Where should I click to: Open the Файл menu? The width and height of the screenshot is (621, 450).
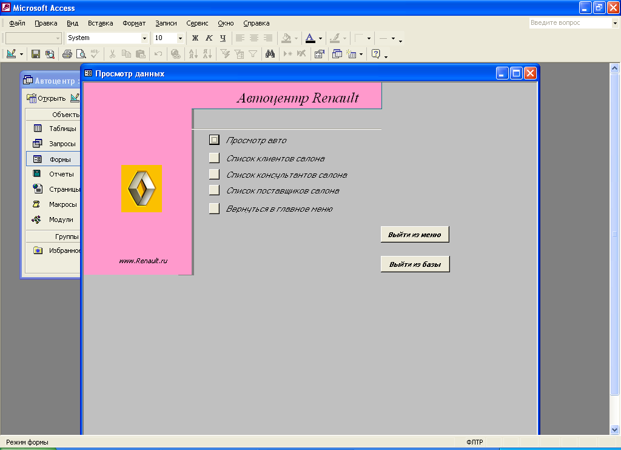tap(17, 24)
